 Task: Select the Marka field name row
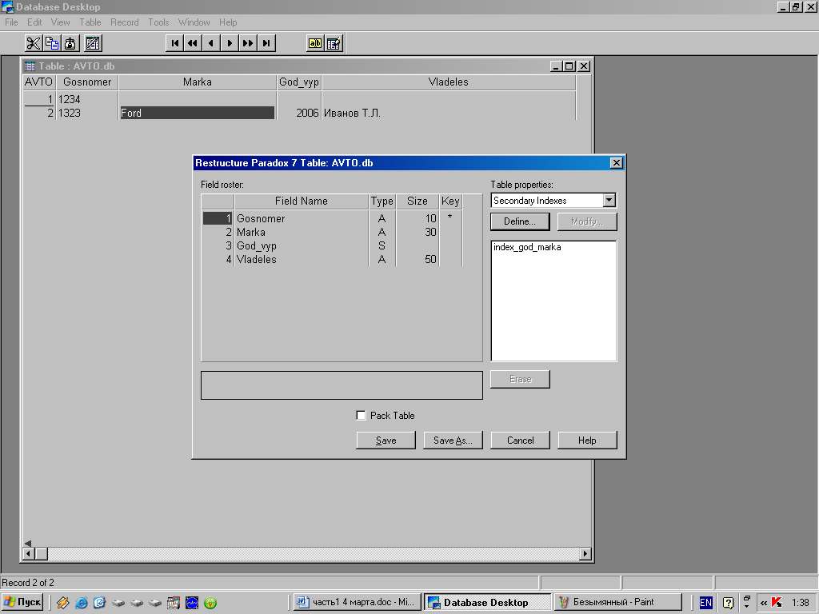tap(302, 232)
